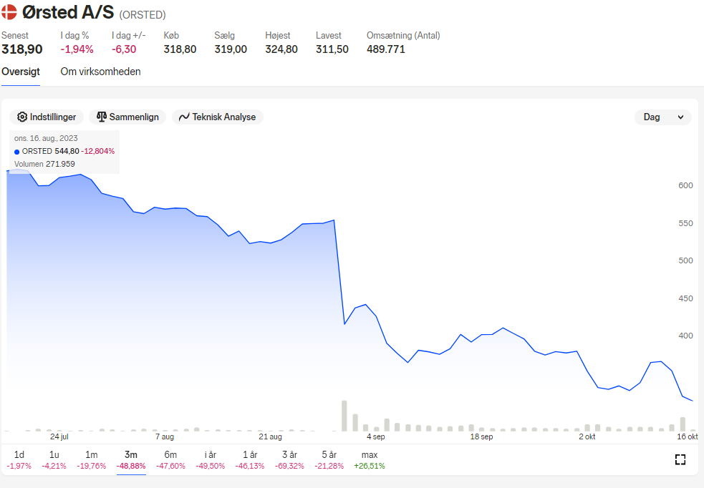The width and height of the screenshot is (704, 488).
Task: Click the Ørsted A/S heading
Action: 68,13
